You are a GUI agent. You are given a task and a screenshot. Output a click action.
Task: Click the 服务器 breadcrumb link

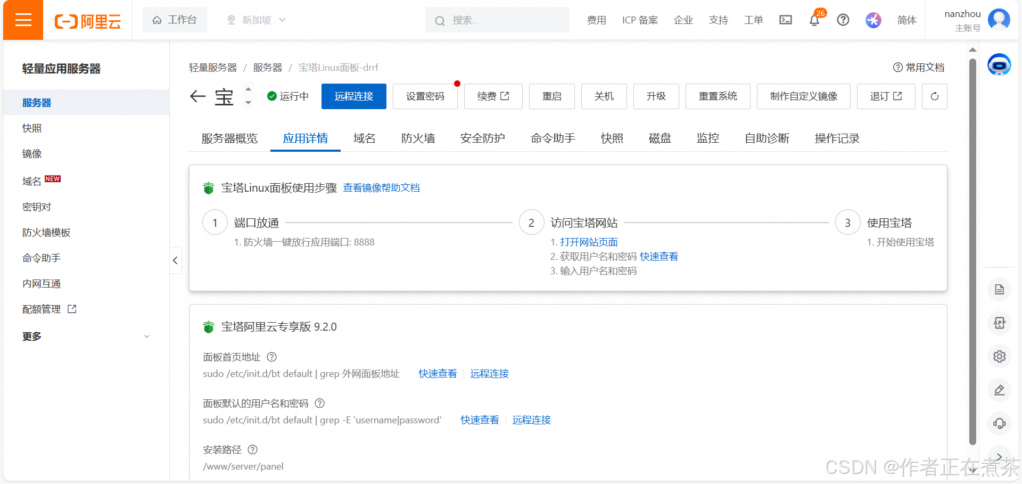pos(268,68)
